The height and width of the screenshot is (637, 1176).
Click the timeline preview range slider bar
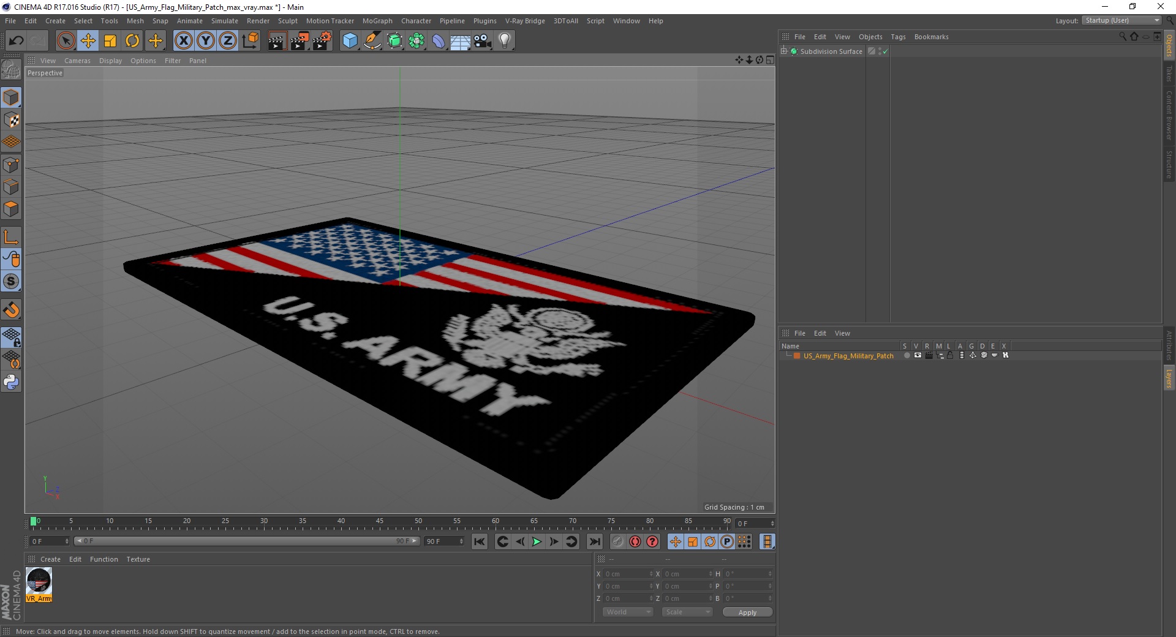point(247,541)
